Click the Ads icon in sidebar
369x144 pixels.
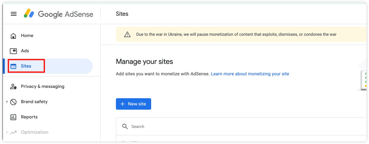click(13, 51)
